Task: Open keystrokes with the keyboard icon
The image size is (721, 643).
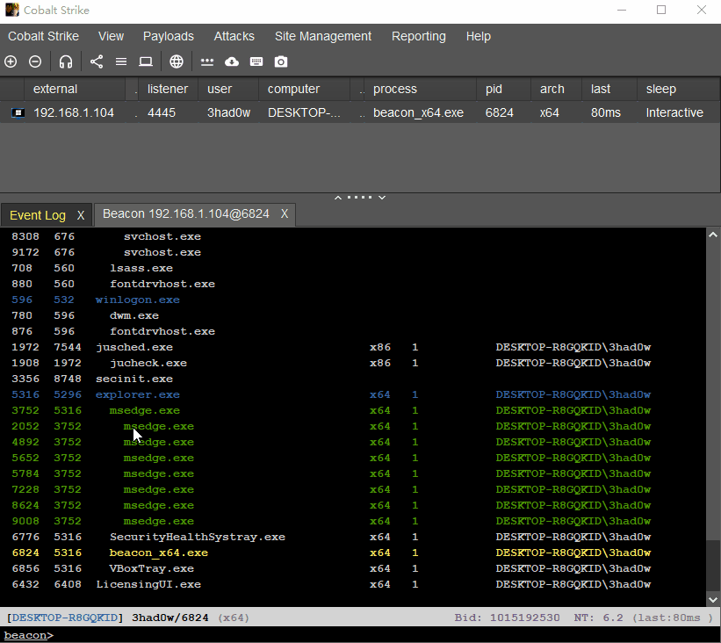Action: pyautogui.click(x=256, y=61)
